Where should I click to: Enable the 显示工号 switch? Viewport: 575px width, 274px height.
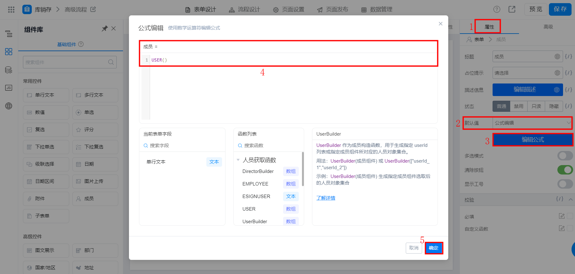(565, 184)
